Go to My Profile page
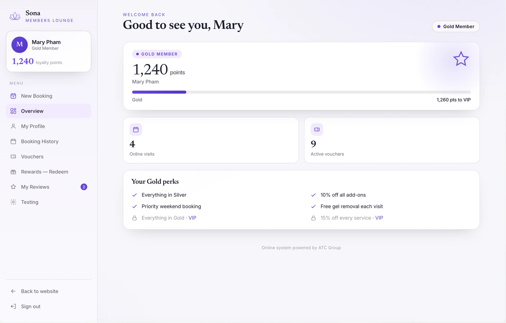The image size is (506, 323). tap(48, 126)
